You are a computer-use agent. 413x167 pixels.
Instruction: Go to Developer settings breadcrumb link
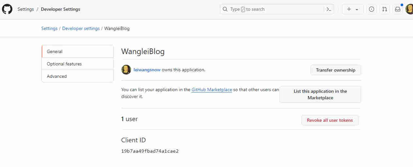coord(81,28)
